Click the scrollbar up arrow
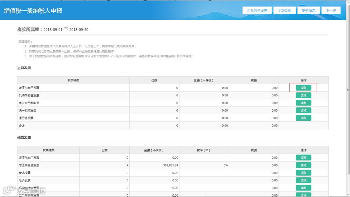Screen dimensions: 350x197 348,2
